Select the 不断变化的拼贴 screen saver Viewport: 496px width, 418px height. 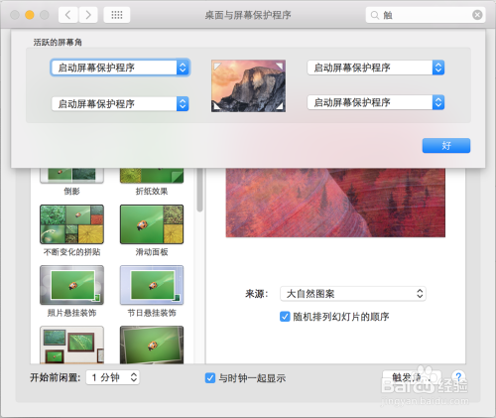tap(71, 224)
